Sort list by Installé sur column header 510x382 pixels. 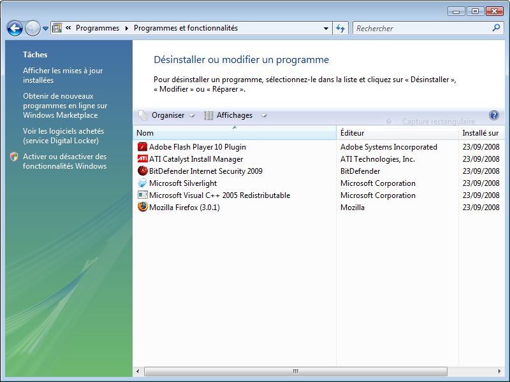(481, 133)
